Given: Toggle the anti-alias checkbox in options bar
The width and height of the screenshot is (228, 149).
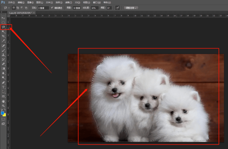Looking at the screenshot, I should pos(52,8).
